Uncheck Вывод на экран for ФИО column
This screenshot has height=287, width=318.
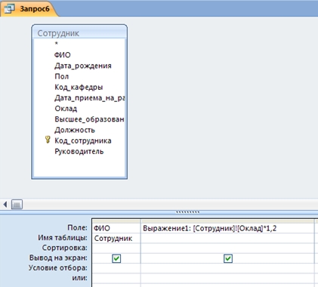[116, 258]
